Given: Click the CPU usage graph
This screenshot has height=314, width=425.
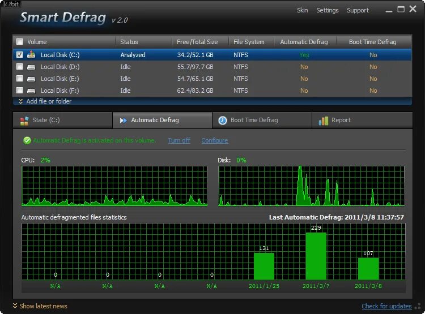Looking at the screenshot, I should coord(114,186).
